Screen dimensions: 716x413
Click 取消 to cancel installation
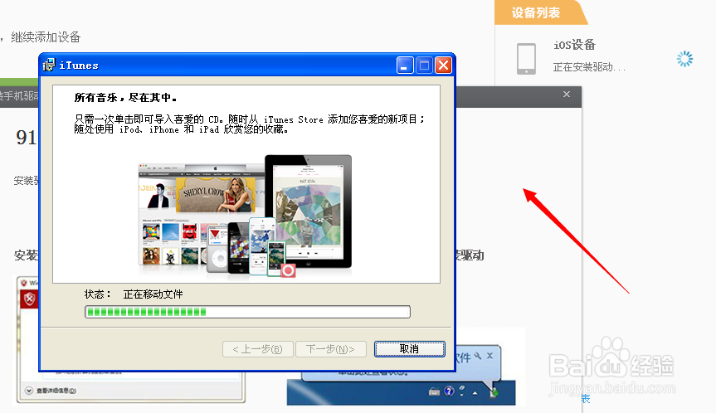point(410,349)
